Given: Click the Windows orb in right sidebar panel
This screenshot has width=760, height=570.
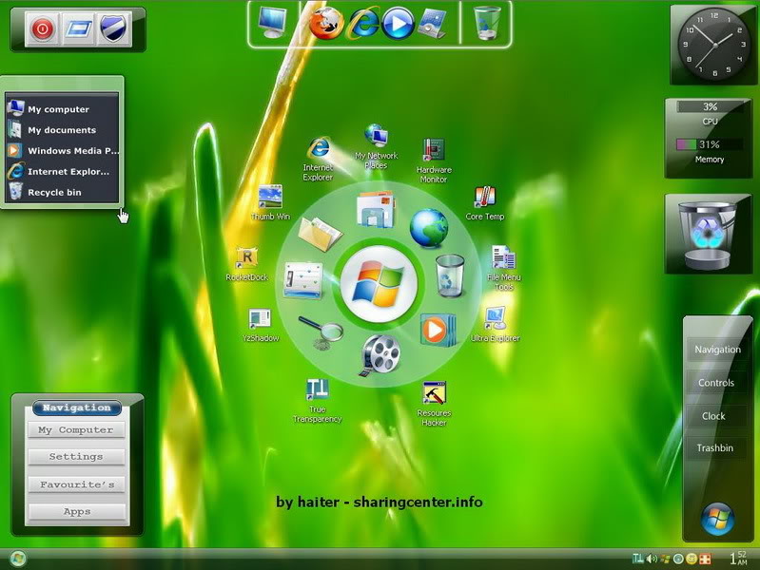Looking at the screenshot, I should [x=718, y=520].
